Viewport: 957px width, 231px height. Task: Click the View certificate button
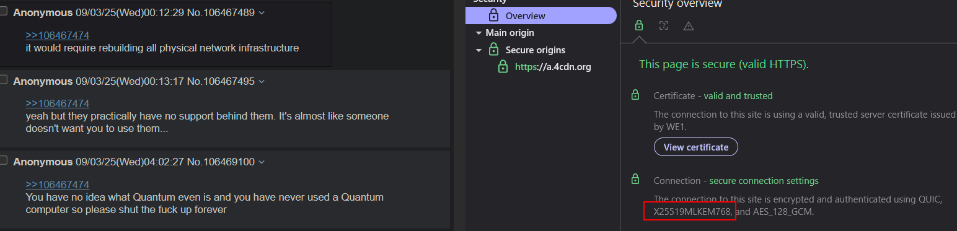point(695,147)
